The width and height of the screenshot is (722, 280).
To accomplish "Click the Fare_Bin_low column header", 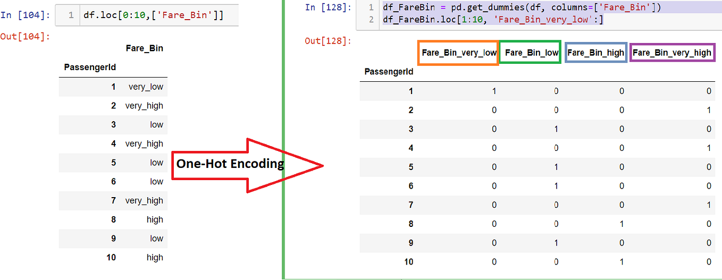I will point(531,53).
